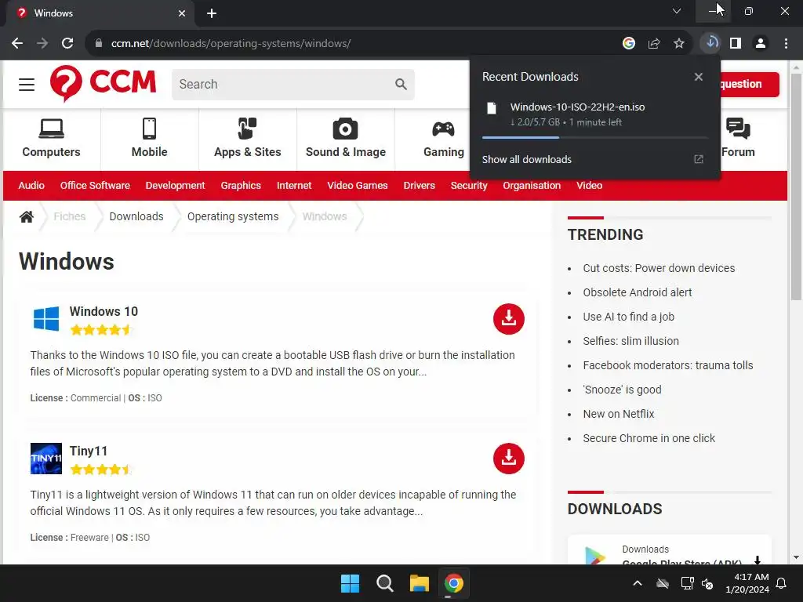
Task: Show all downloads
Action: [x=526, y=159]
